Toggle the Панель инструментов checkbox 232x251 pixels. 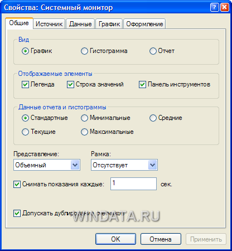pyautogui.click(x=142, y=84)
